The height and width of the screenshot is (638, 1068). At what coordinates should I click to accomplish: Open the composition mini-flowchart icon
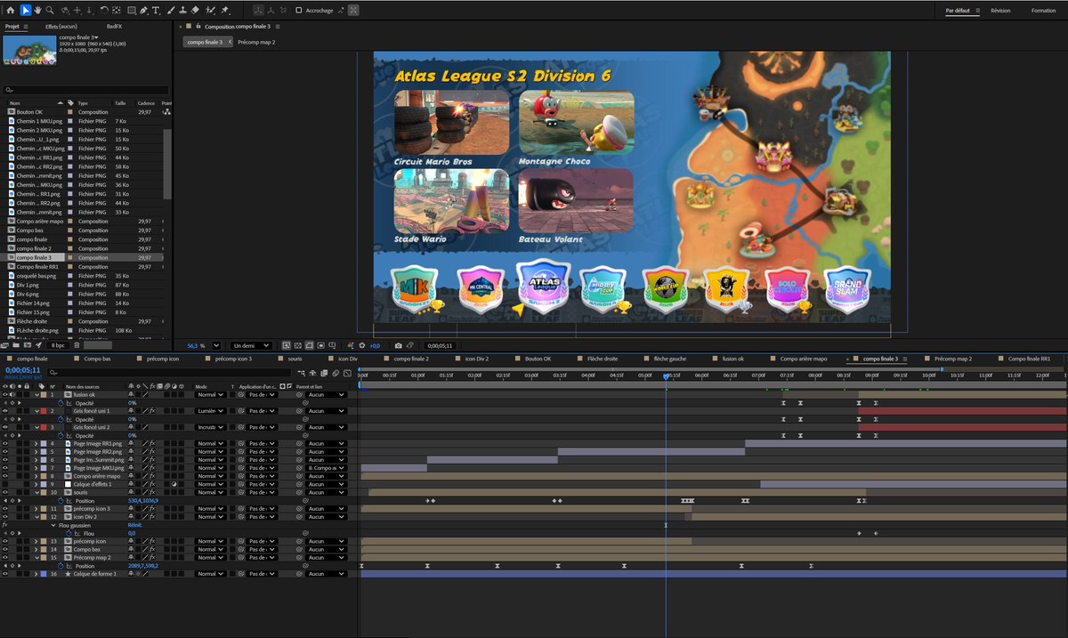pyautogui.click(x=302, y=373)
